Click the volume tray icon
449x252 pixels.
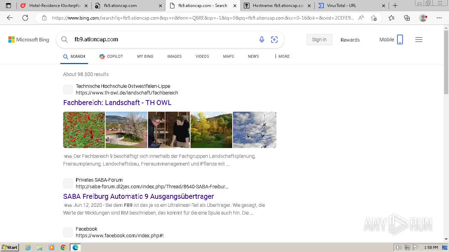coord(398,247)
